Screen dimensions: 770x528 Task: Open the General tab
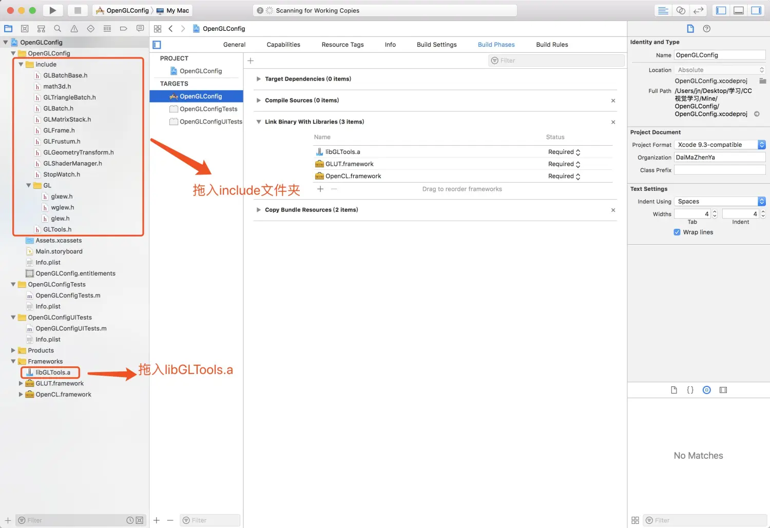point(234,45)
